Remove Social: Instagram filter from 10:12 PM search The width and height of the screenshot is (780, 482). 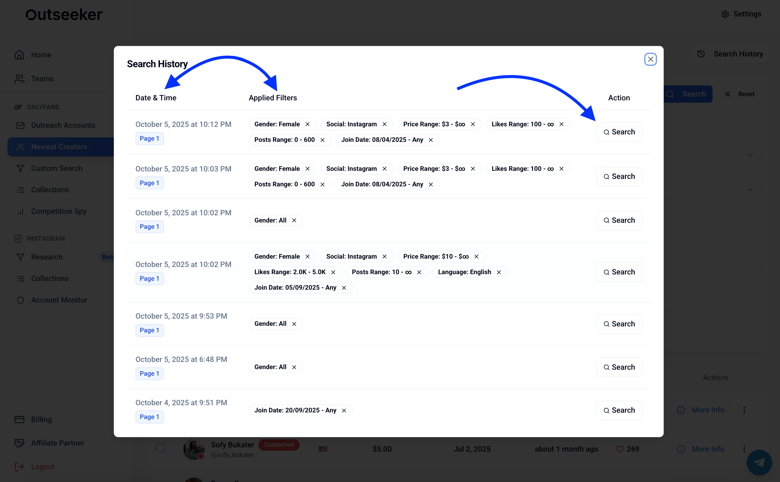coord(385,124)
